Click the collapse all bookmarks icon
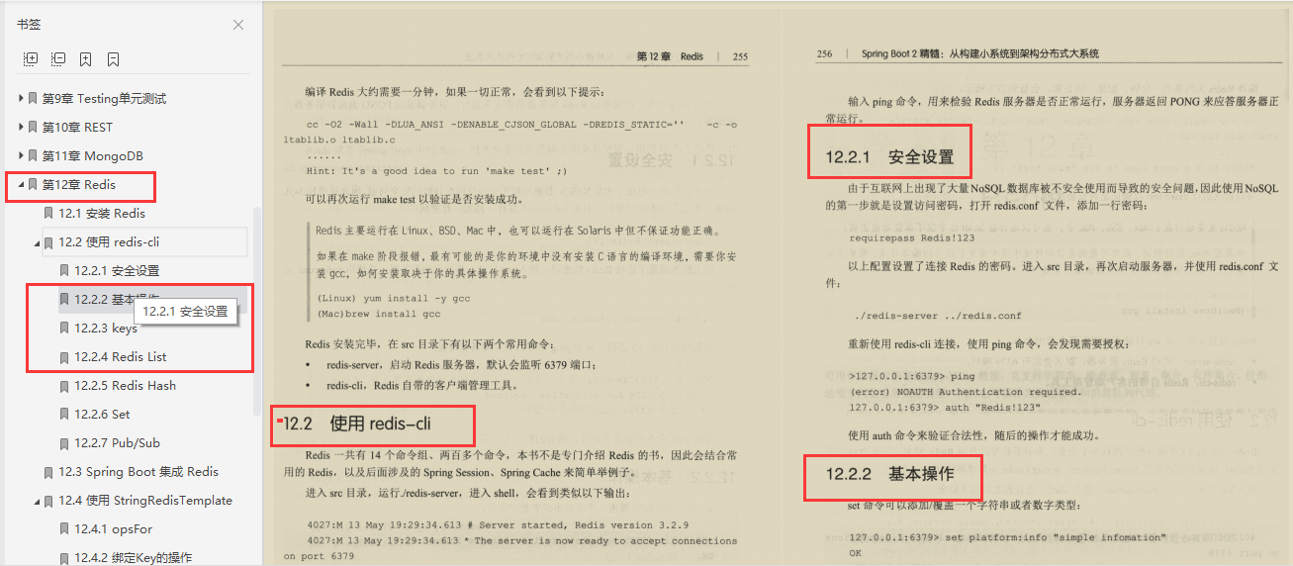1293x566 pixels. (x=58, y=59)
